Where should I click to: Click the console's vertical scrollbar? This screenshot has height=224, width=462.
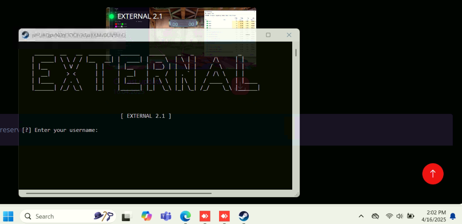(296, 53)
